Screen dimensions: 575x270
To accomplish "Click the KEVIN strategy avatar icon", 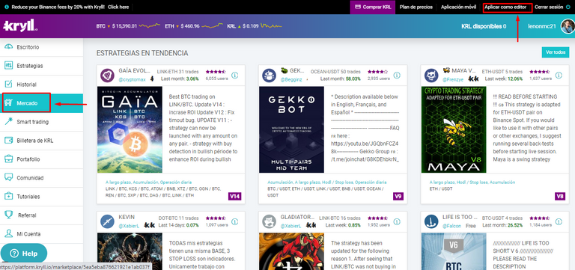I will [108, 221].
